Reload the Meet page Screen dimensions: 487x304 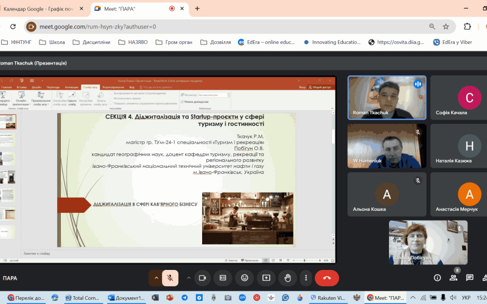click(x=13, y=27)
